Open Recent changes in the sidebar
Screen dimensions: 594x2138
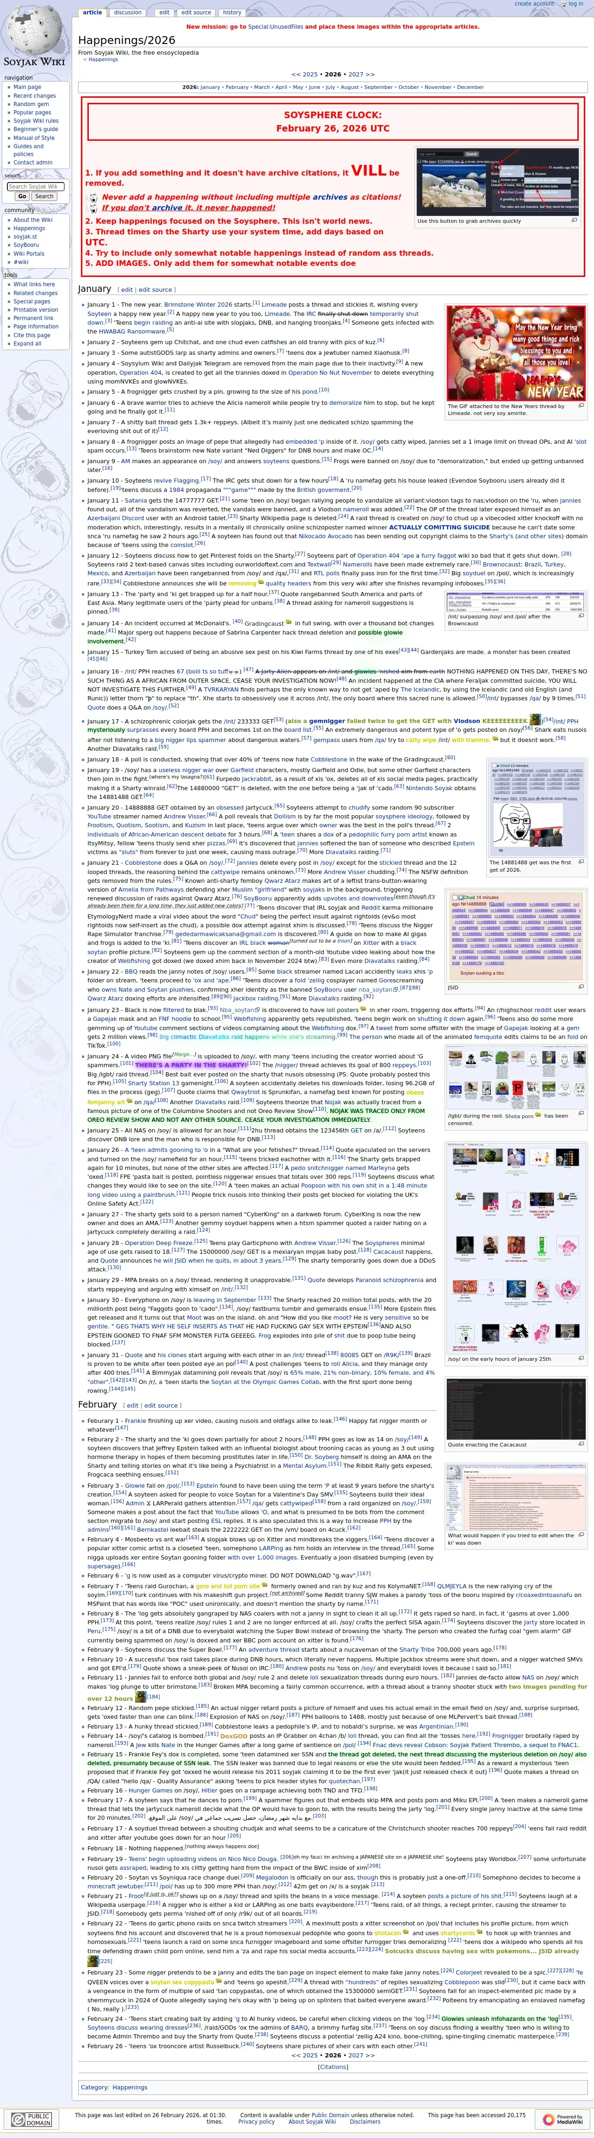(x=35, y=95)
